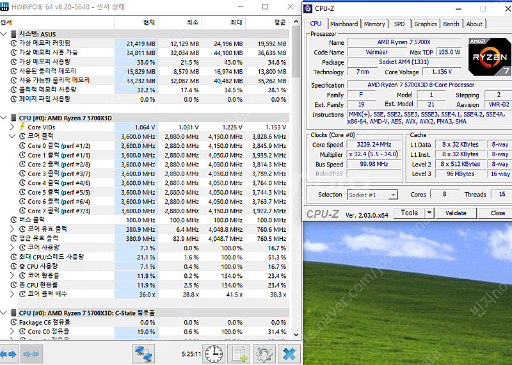Click the 5:25:11 elapsed time text
The width and height of the screenshot is (512, 365).
point(191,354)
